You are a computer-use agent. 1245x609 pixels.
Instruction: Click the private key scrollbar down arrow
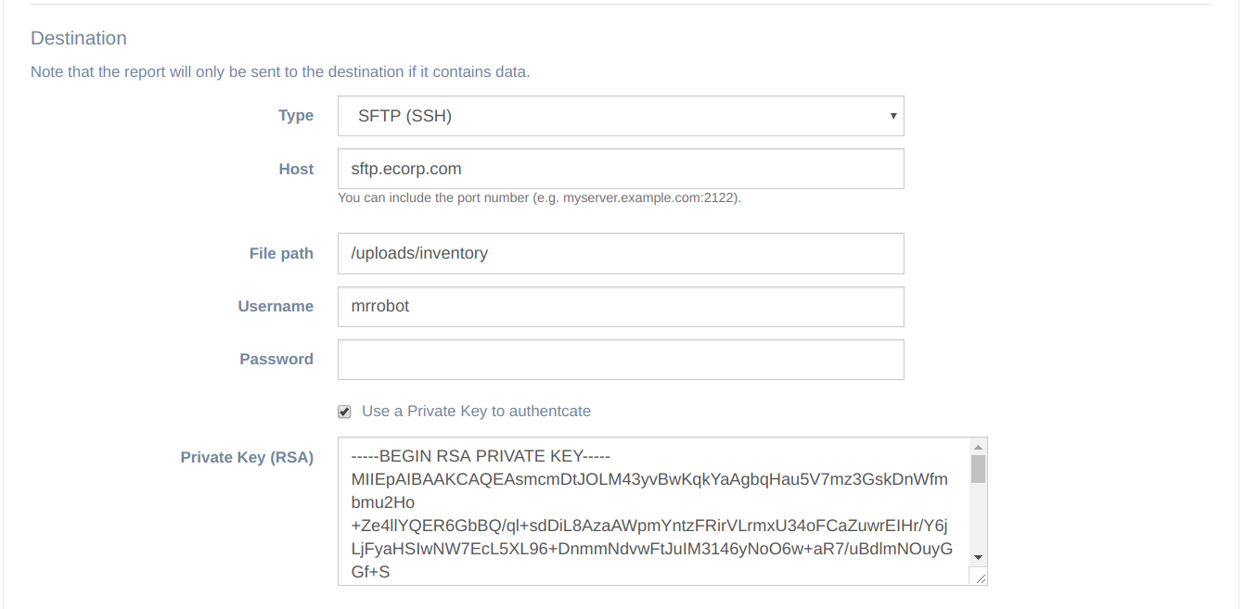pyautogui.click(x=978, y=557)
